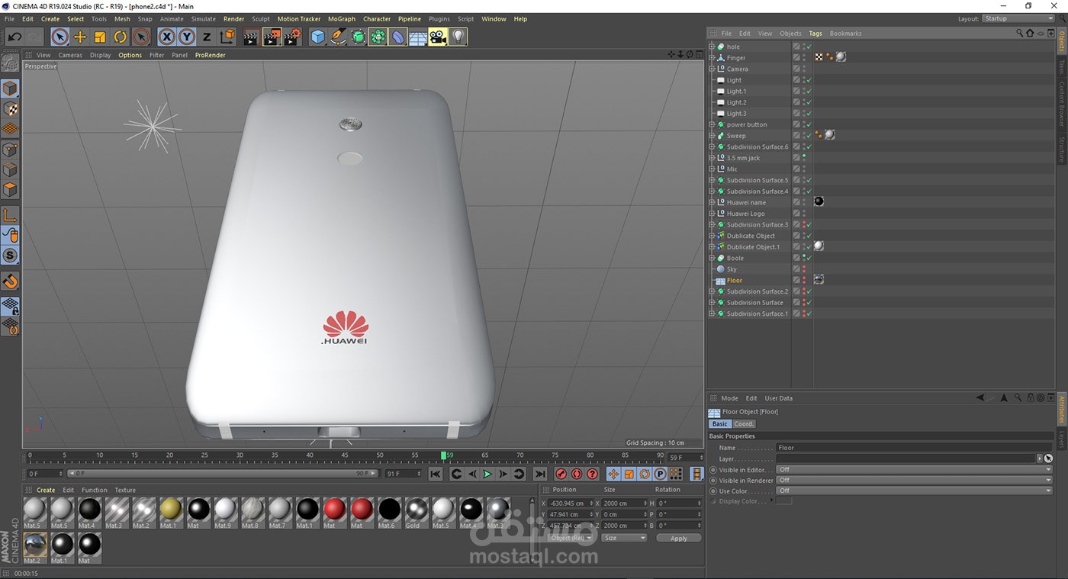Open the MoGraph menu
This screenshot has width=1068, height=579.
click(x=342, y=19)
